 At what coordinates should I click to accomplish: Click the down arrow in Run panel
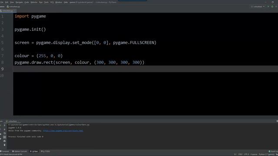[5, 129]
